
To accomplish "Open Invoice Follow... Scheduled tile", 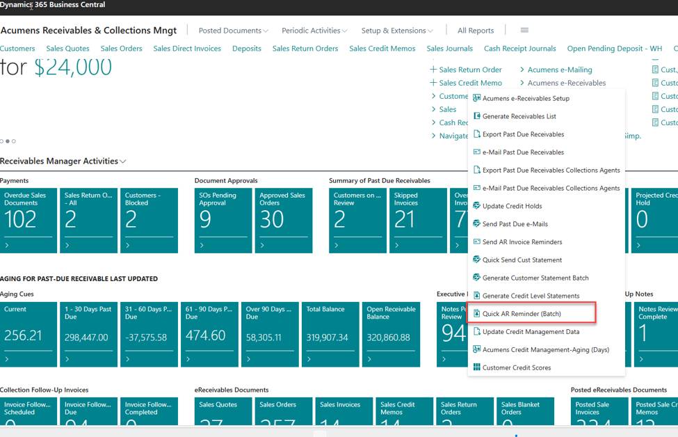I will [x=28, y=411].
